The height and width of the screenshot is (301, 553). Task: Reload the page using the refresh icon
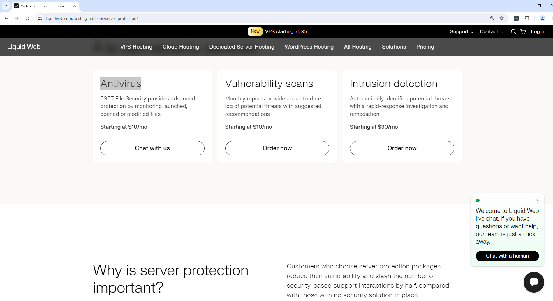[x=27, y=18]
